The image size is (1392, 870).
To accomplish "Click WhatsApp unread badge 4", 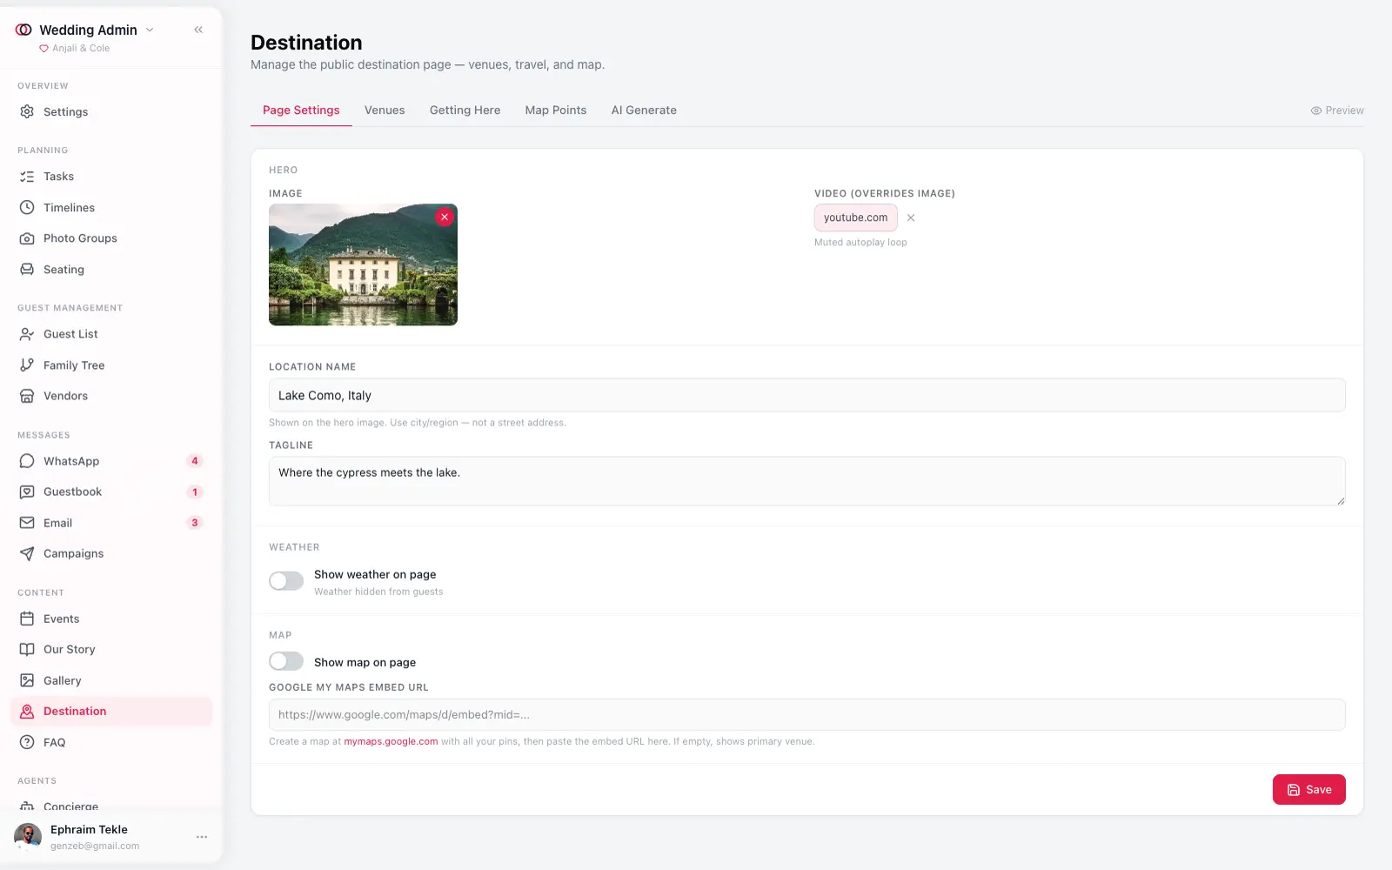I will click(x=195, y=461).
